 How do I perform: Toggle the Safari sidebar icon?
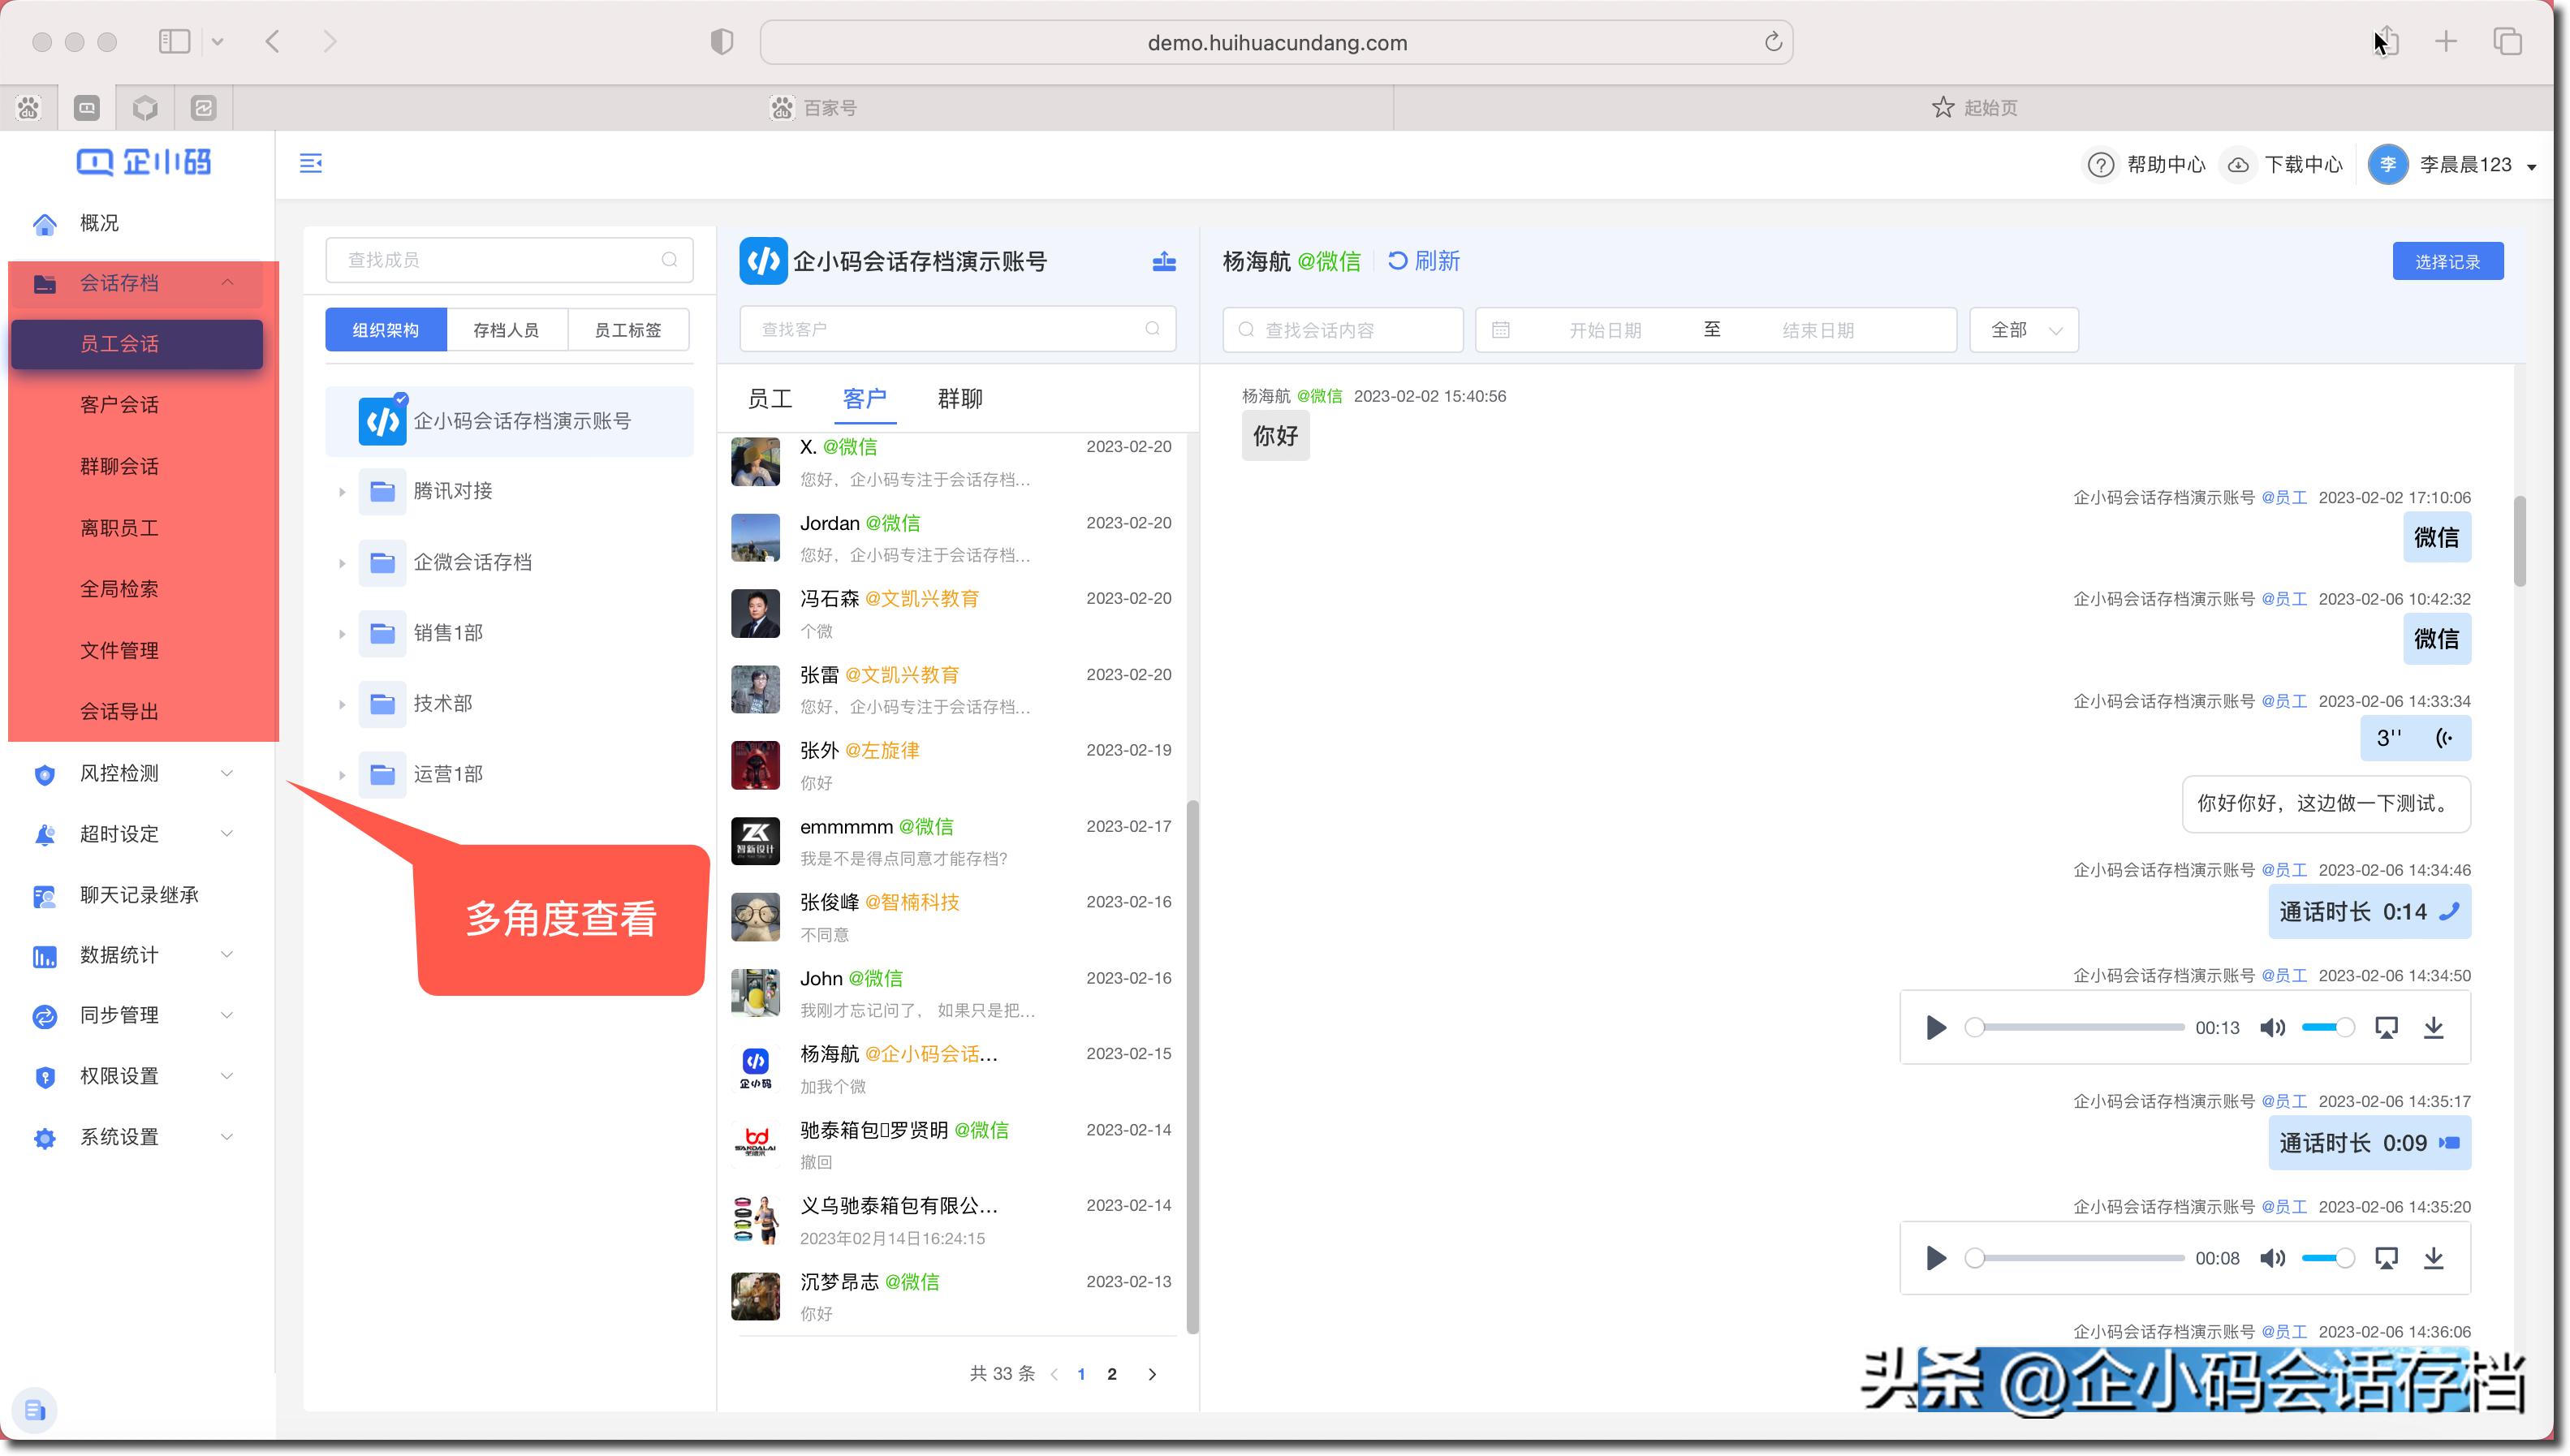pyautogui.click(x=174, y=41)
